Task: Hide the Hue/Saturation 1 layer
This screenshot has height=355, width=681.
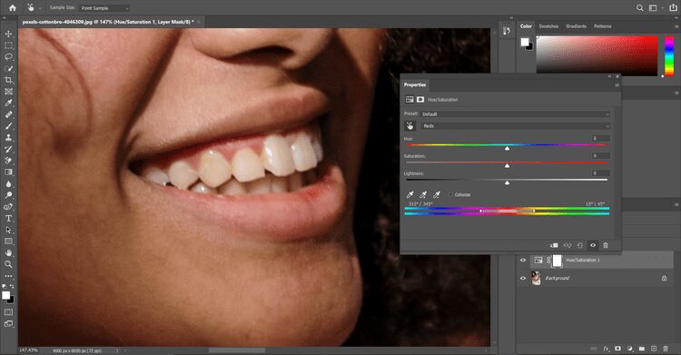Action: [523, 261]
